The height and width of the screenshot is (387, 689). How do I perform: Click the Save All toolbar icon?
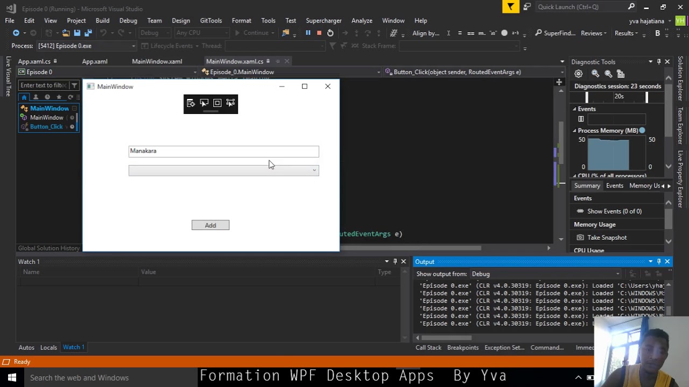pos(88,33)
